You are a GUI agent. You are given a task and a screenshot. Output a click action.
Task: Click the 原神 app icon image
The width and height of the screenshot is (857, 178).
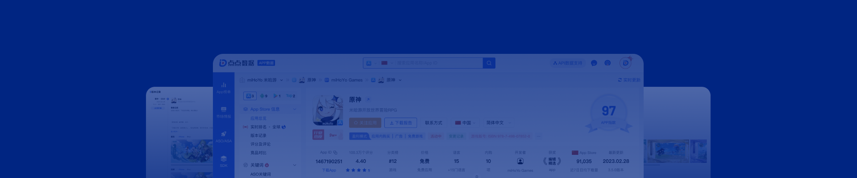click(328, 110)
